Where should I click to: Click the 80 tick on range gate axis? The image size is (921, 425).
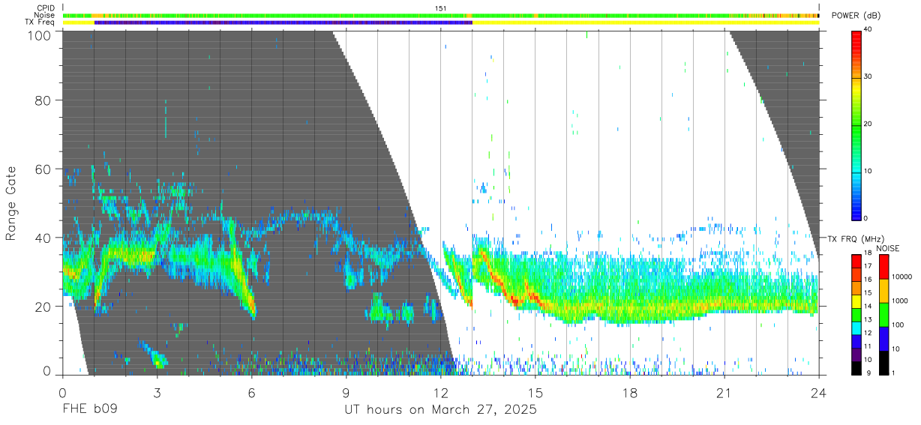[x=43, y=100]
